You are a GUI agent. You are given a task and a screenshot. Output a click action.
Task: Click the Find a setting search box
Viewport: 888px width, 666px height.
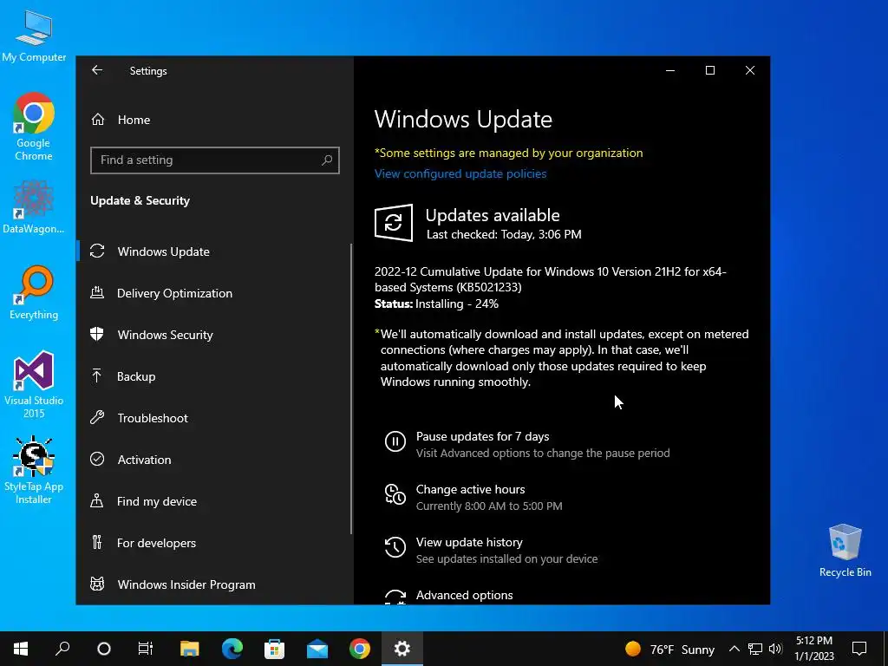215,160
